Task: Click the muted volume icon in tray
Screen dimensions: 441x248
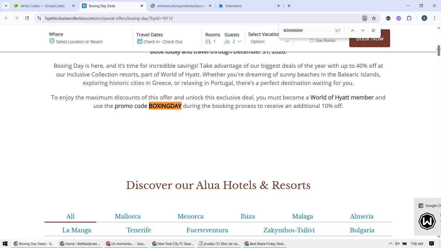Action: coord(397,244)
